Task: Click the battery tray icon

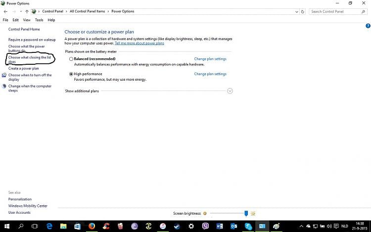Action: pos(322,227)
